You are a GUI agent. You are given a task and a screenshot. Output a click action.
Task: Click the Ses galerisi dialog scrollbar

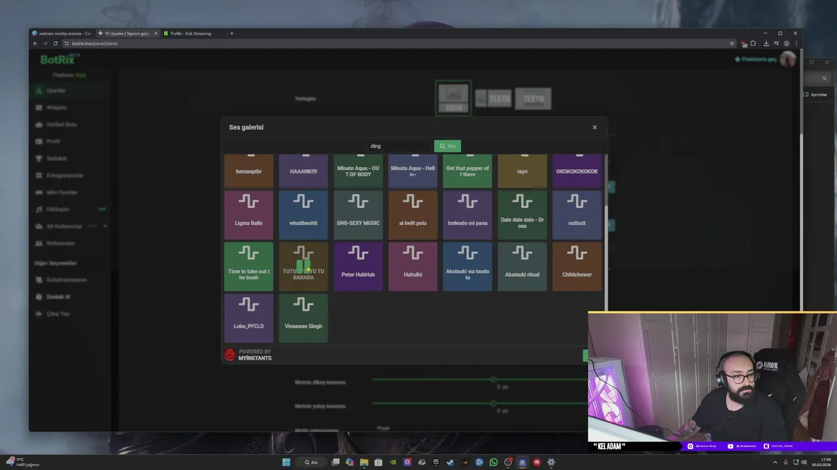click(606, 258)
